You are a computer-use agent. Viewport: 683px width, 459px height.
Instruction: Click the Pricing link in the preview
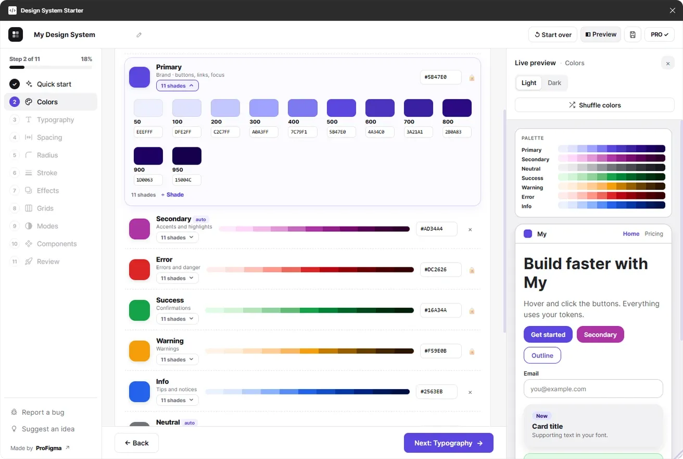coord(653,234)
